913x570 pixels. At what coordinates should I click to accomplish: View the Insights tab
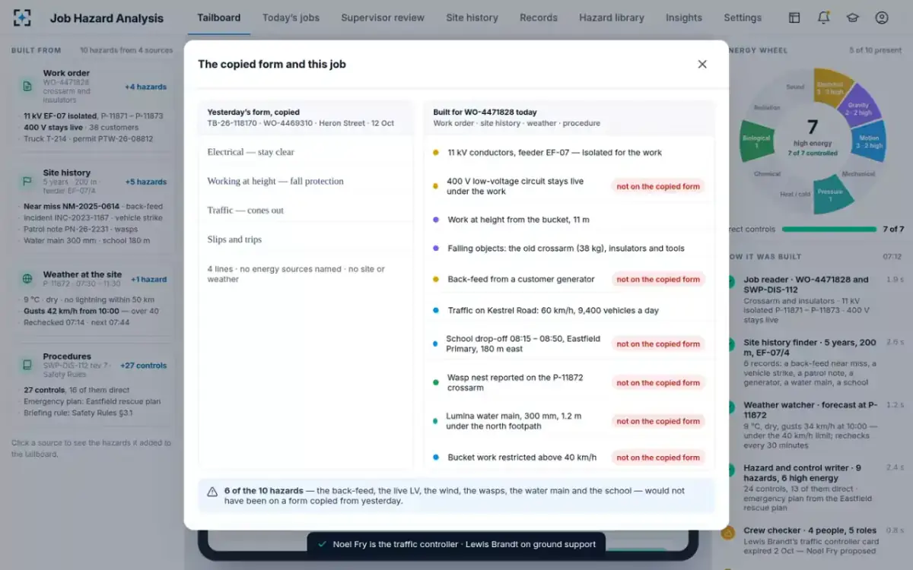pyautogui.click(x=684, y=17)
